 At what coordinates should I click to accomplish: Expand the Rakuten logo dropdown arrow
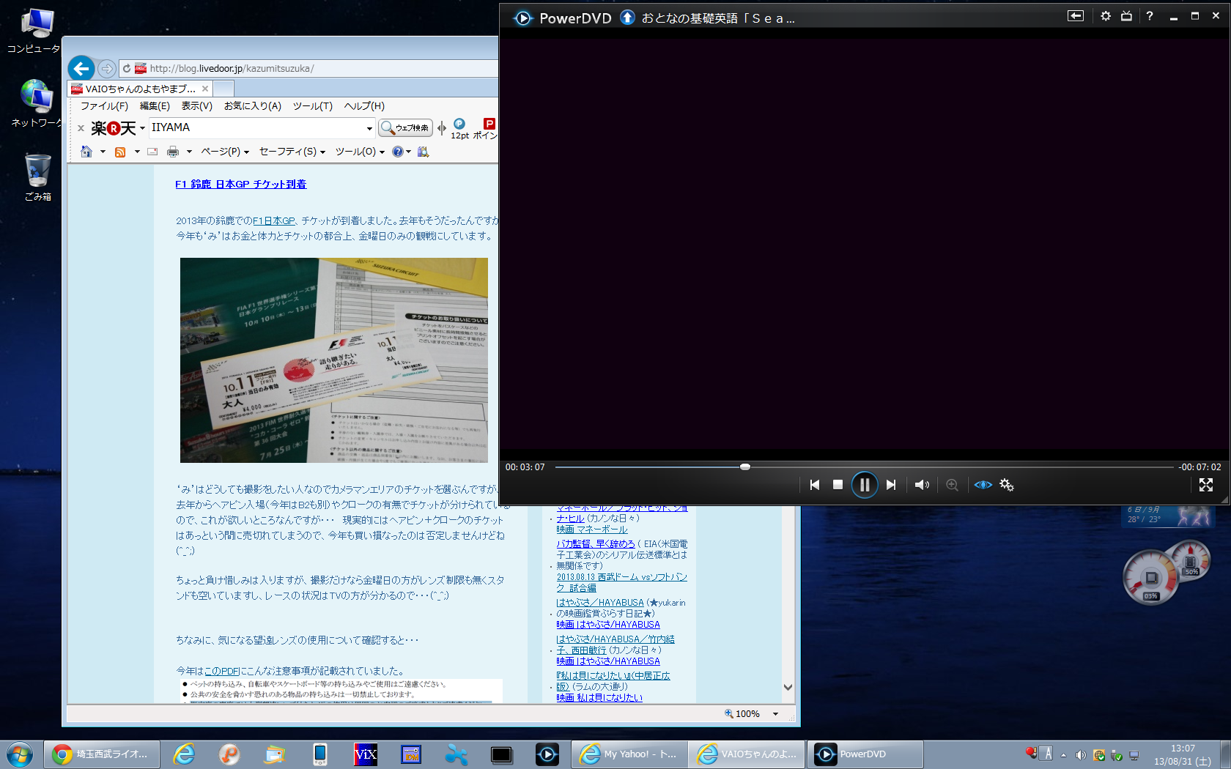point(142,129)
